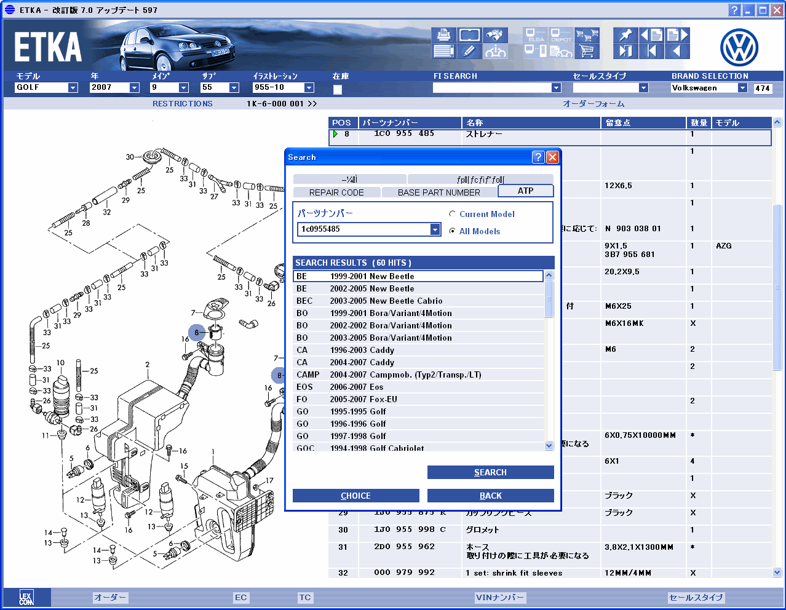
Task: Open the VINナンバー tab in the bottom bar
Action: 500,597
